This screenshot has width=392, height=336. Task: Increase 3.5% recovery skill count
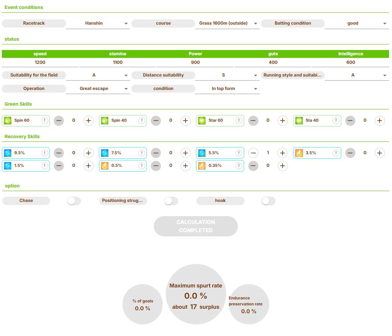[x=380, y=153]
